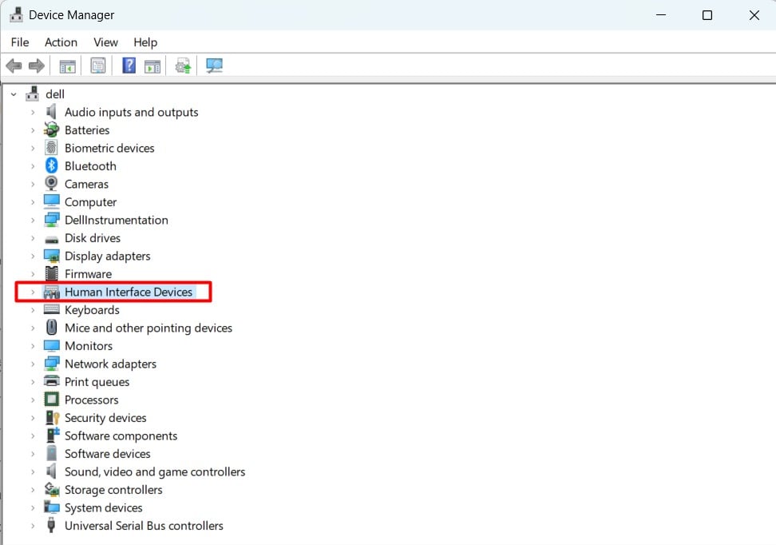Open the Help menu
776x545 pixels.
145,42
